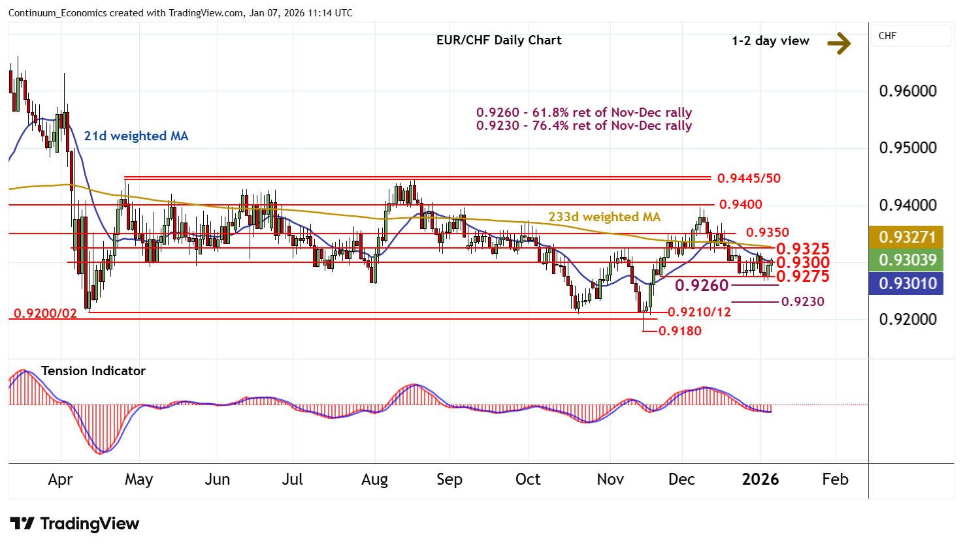963x548 pixels.
Task: Click the 2026 marker on time axis
Action: click(x=760, y=479)
